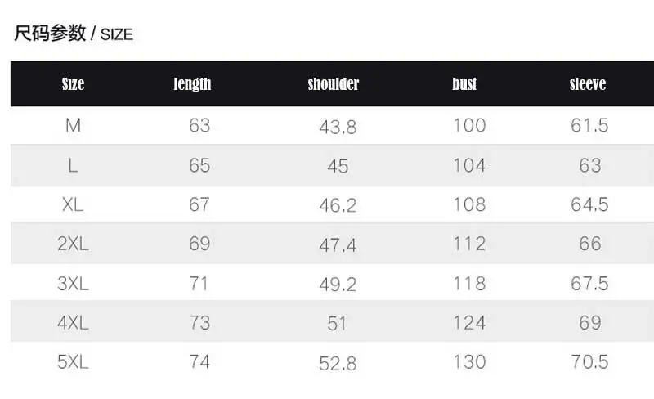Select the XL size row label
Screen dimensions: 654x399
(x=73, y=204)
